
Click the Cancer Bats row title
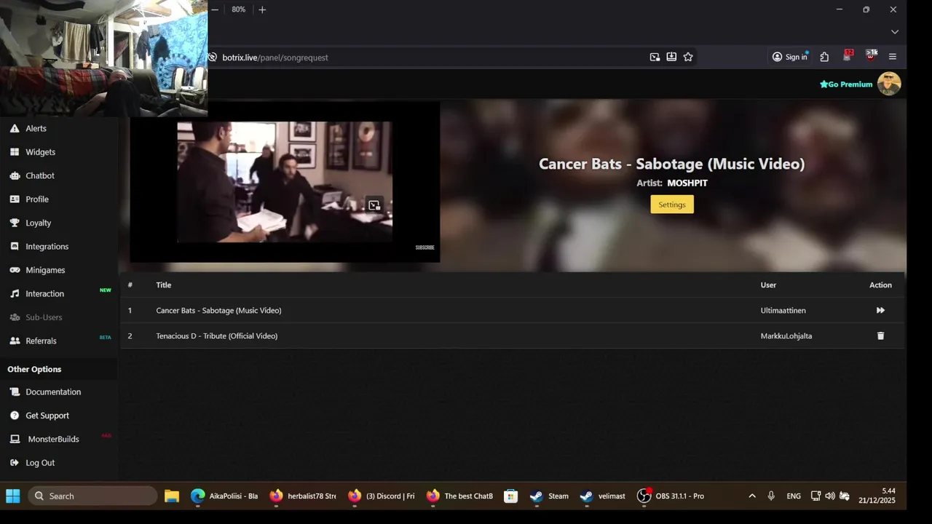pyautogui.click(x=218, y=310)
